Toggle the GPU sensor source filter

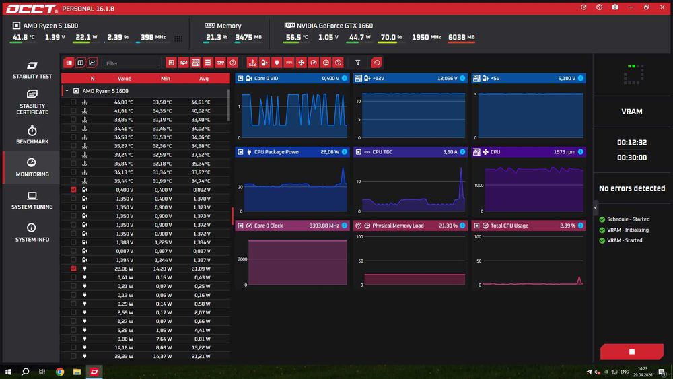(x=184, y=63)
